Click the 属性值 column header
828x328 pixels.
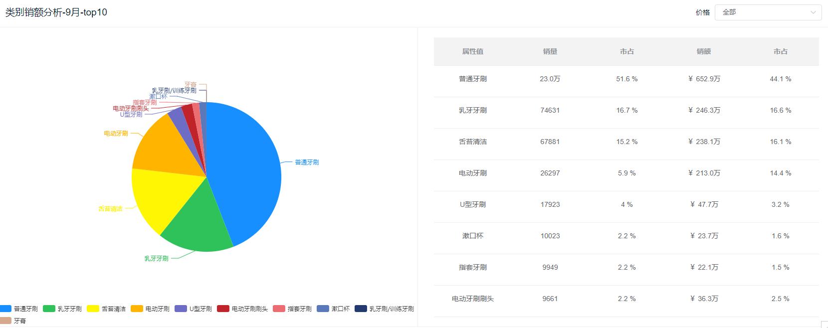coord(472,51)
